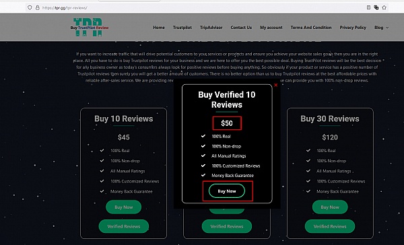The image size is (404, 245).
Task: Click the shield tracking protection icon
Action: pyautogui.click(x=30, y=7)
